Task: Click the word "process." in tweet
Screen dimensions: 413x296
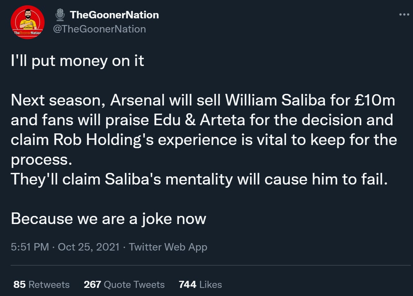Action: tap(41, 160)
